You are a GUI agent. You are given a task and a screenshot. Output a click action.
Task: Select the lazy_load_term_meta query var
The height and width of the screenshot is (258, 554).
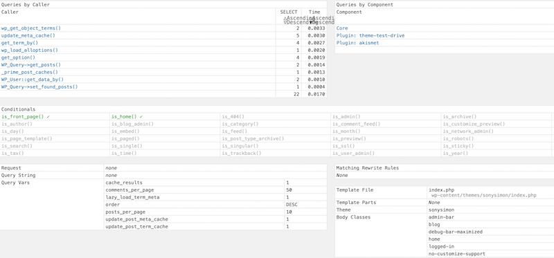click(x=132, y=197)
